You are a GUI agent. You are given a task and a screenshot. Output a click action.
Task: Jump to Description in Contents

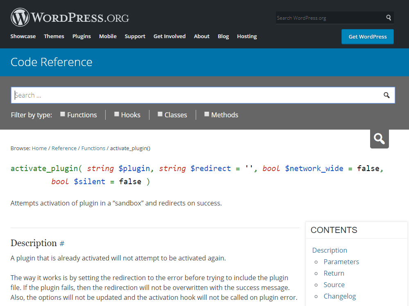pos(330,250)
